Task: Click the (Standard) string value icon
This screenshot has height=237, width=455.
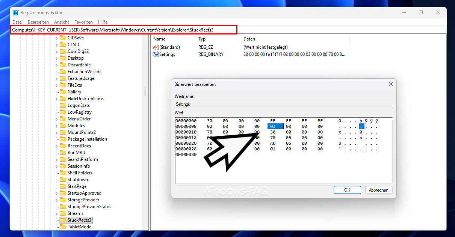Action: point(156,47)
